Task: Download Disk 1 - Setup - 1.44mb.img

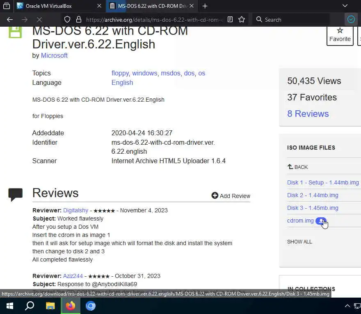Action: (x=323, y=182)
